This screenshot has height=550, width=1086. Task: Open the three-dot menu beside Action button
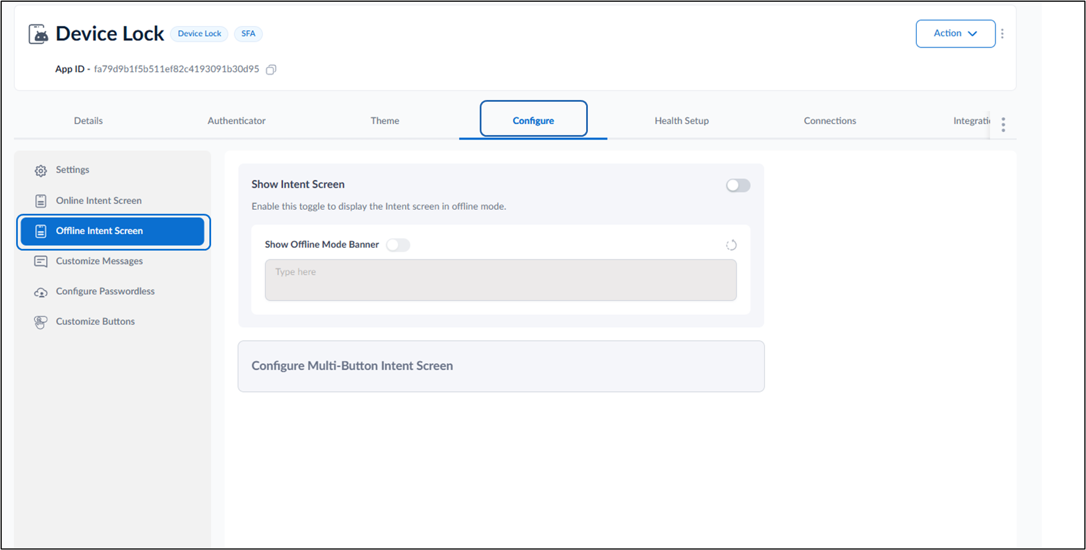1002,34
